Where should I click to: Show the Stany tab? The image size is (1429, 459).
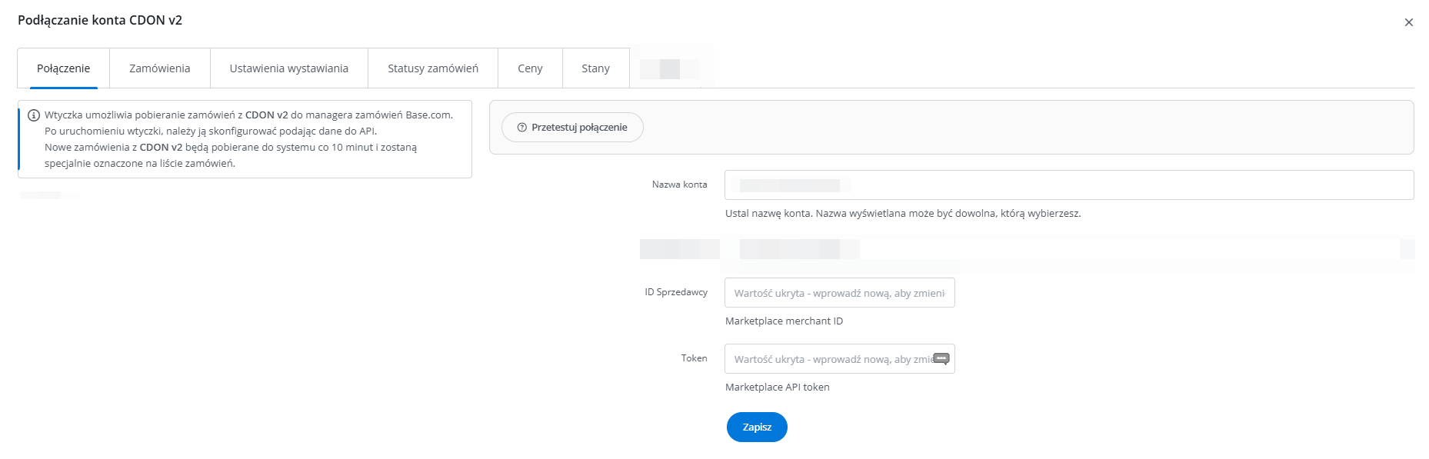tap(595, 68)
